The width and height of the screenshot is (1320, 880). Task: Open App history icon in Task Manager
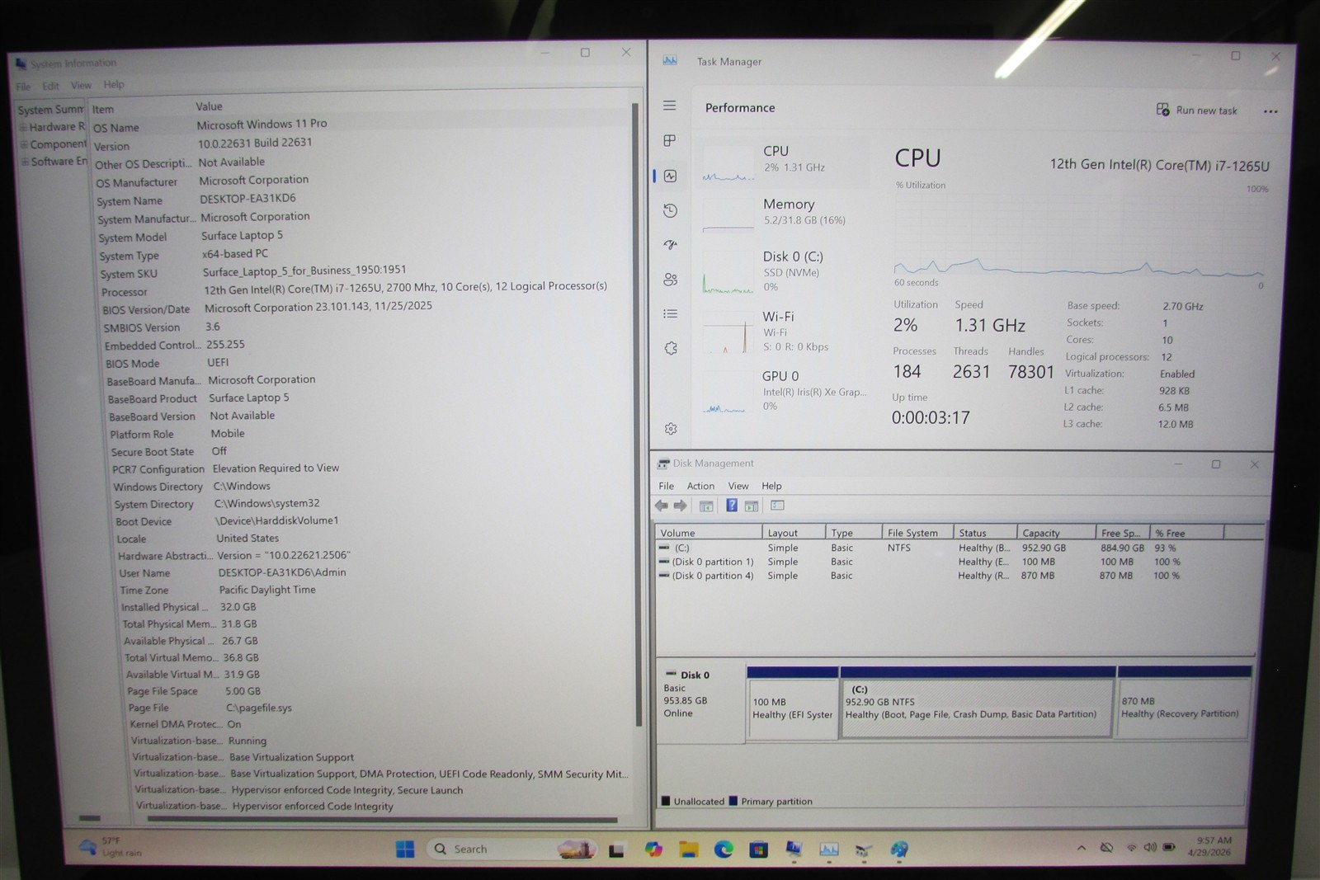pos(670,211)
